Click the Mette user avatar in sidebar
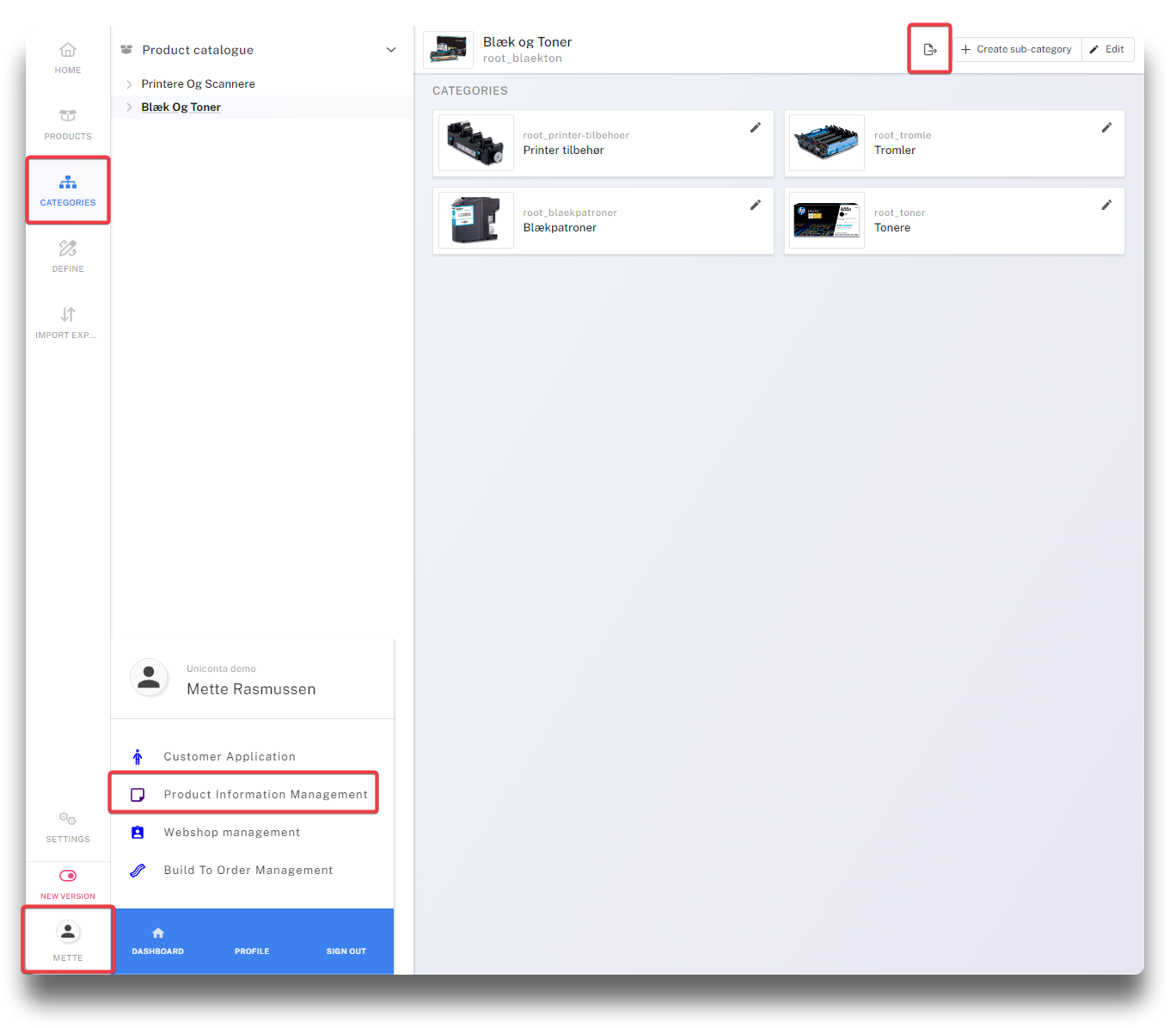This screenshot has height=1028, width=1170. (x=68, y=932)
